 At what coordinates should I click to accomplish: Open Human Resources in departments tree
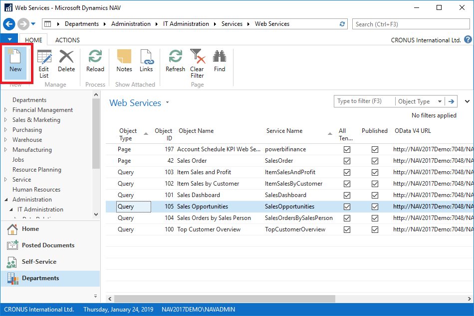click(x=36, y=190)
